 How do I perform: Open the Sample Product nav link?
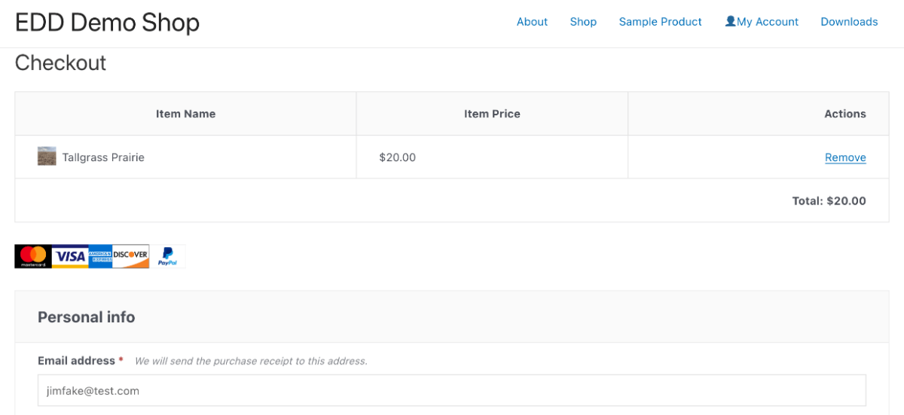(660, 22)
